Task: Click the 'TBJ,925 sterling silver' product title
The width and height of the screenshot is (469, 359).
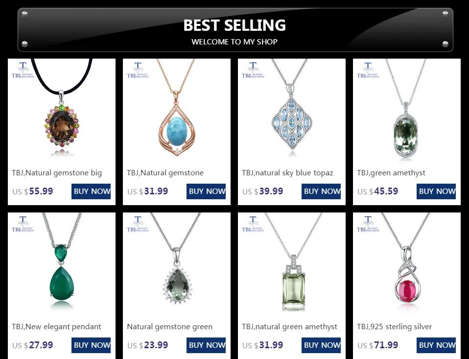Action: click(394, 327)
